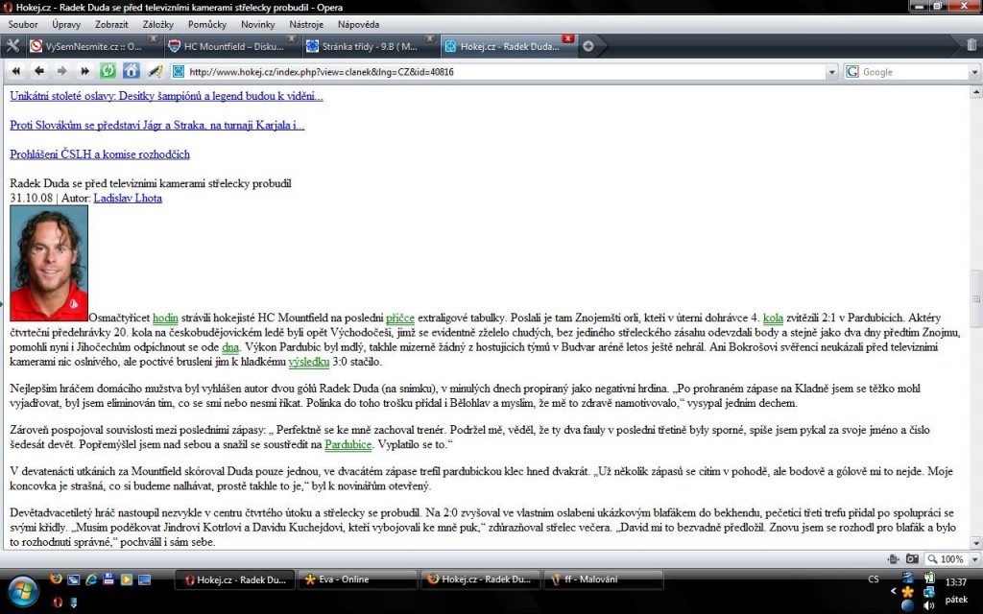983x614 pixels.
Task: Open the Prohlášení ČSLH a komise rozhodčích link
Action: pos(100,153)
